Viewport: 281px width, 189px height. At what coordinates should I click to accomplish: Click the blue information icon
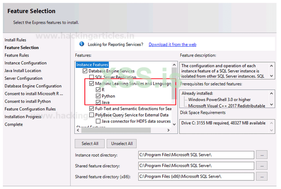(x=82, y=44)
